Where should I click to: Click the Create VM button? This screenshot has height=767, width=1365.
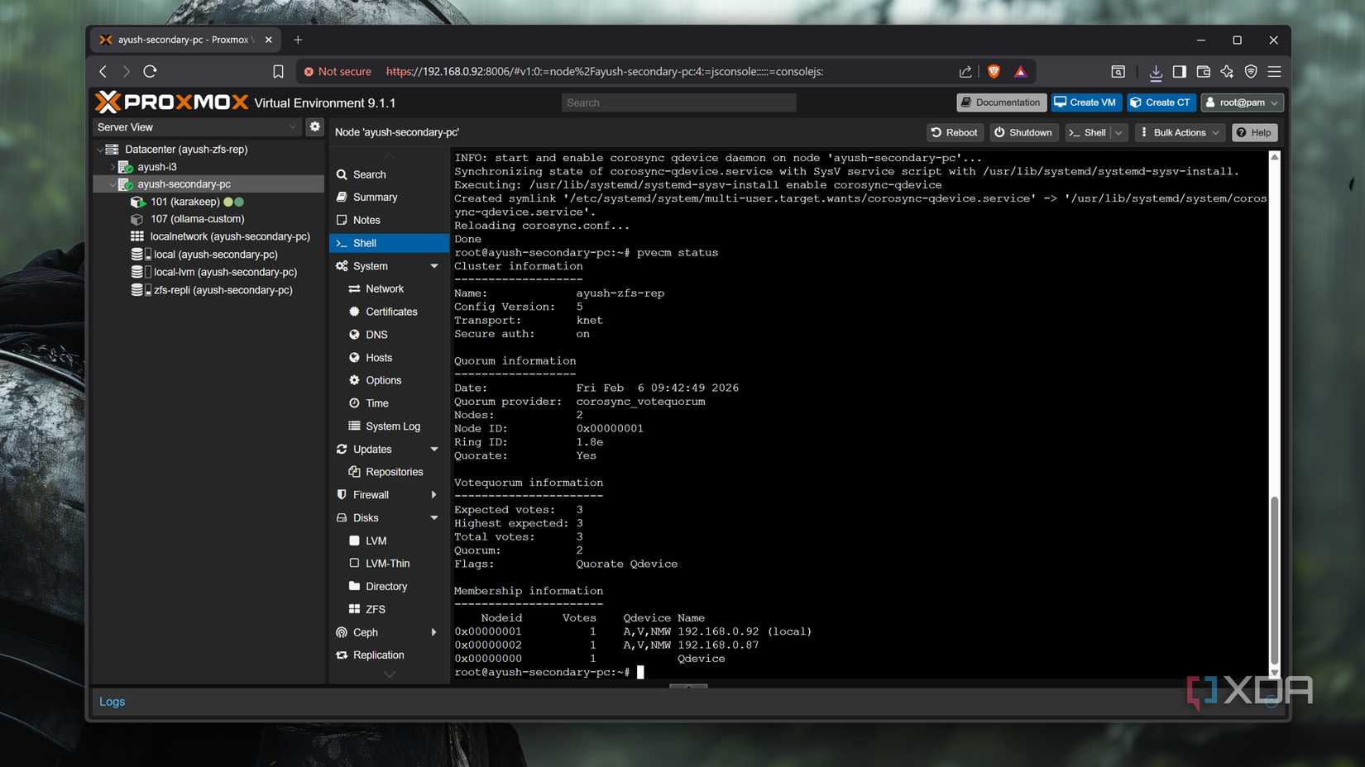pyautogui.click(x=1085, y=102)
